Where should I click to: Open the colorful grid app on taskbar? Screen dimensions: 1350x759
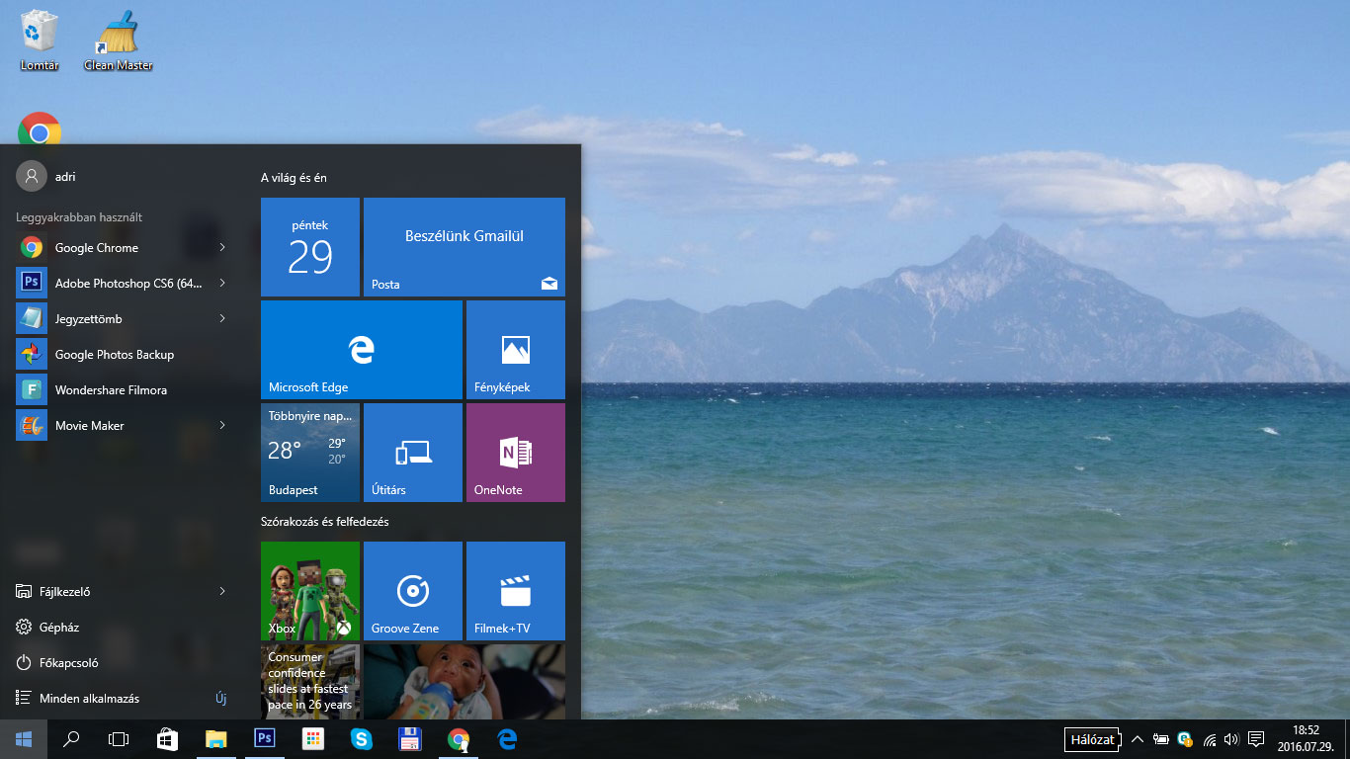point(312,739)
